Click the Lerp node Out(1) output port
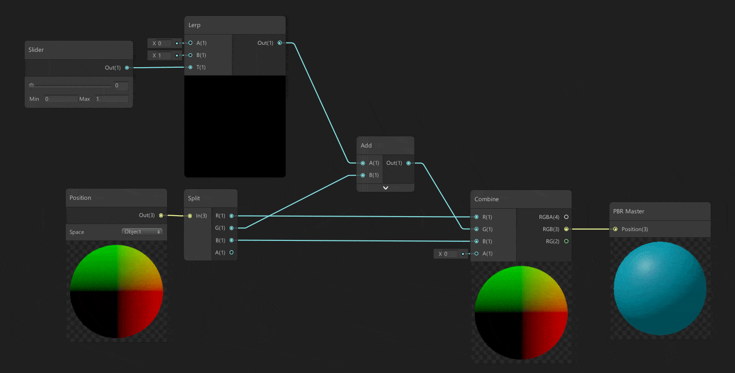Viewport: 735px width, 373px height. pos(280,43)
